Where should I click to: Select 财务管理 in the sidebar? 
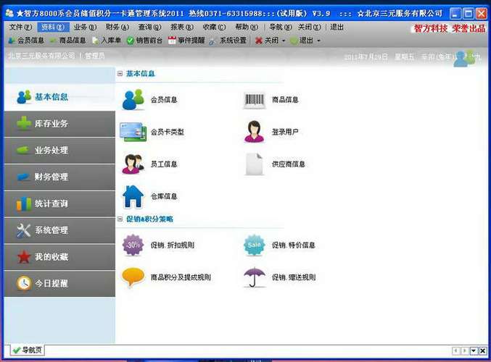coord(59,177)
